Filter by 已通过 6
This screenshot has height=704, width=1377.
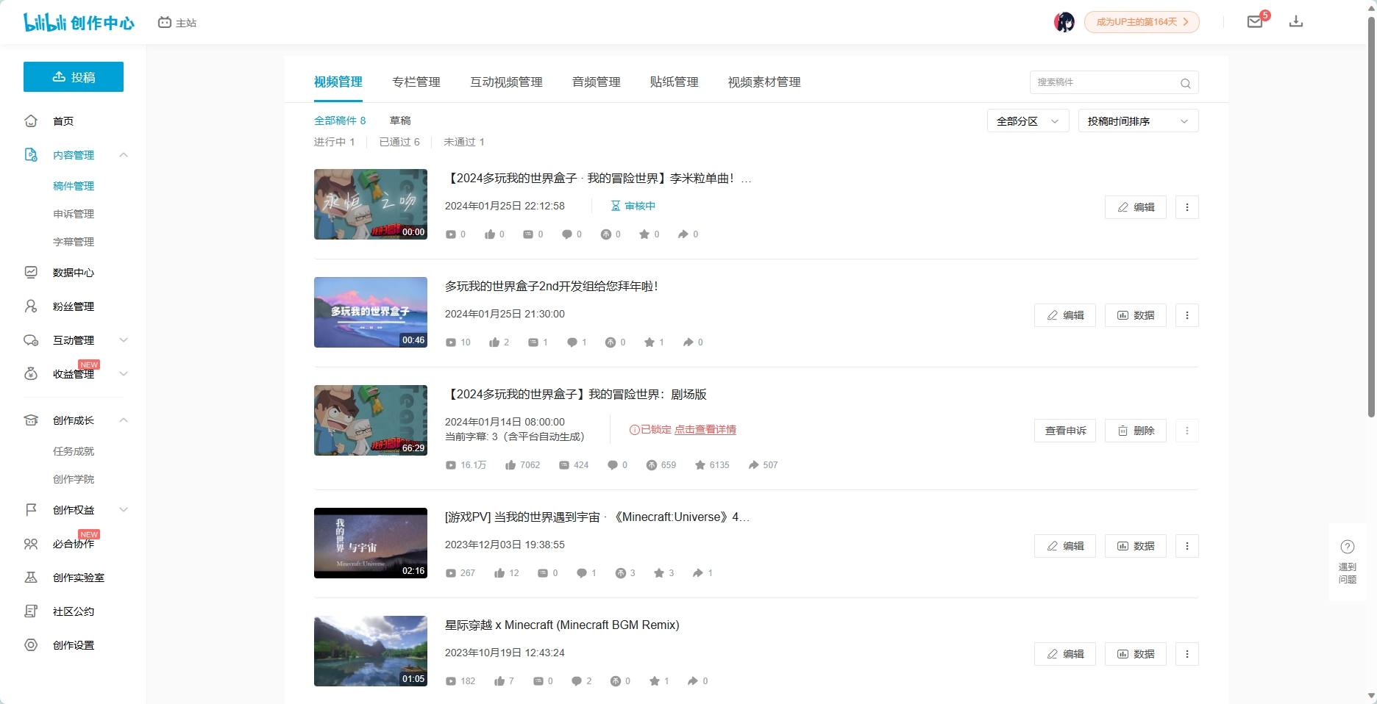point(399,142)
